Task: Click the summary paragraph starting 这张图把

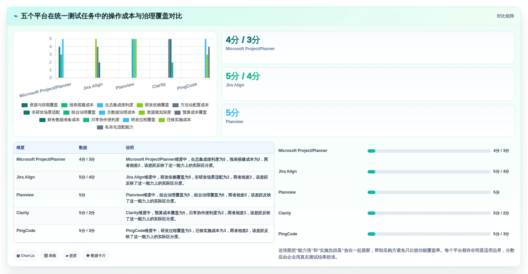Action: tap(396, 254)
